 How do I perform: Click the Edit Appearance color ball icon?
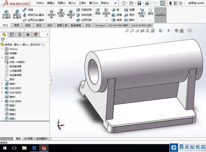(176, 31)
